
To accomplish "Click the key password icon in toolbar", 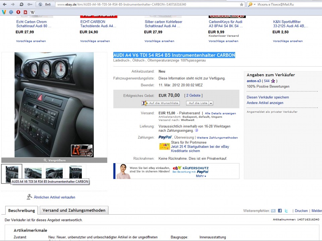I will click(30, 4).
